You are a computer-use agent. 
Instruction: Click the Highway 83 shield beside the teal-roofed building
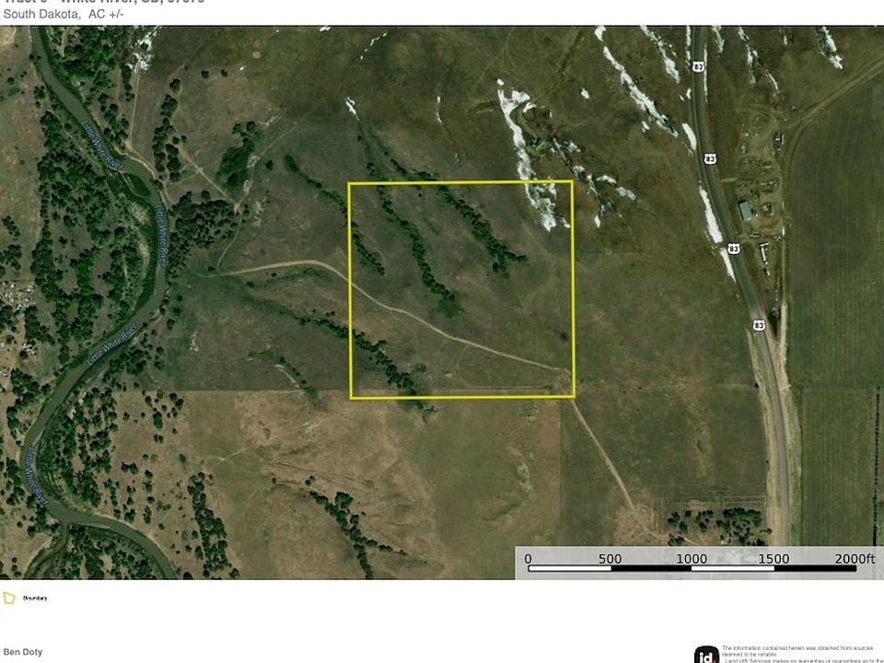tap(733, 248)
